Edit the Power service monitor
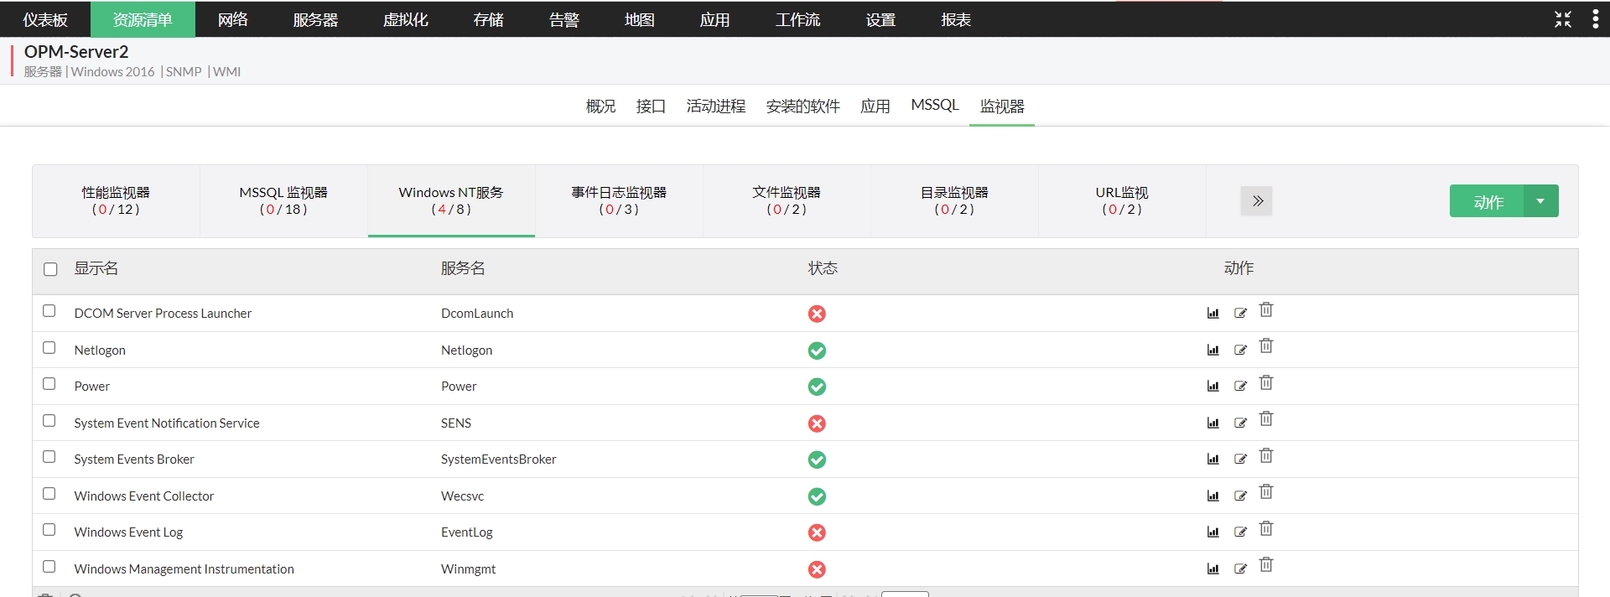The image size is (1610, 597). (1240, 387)
